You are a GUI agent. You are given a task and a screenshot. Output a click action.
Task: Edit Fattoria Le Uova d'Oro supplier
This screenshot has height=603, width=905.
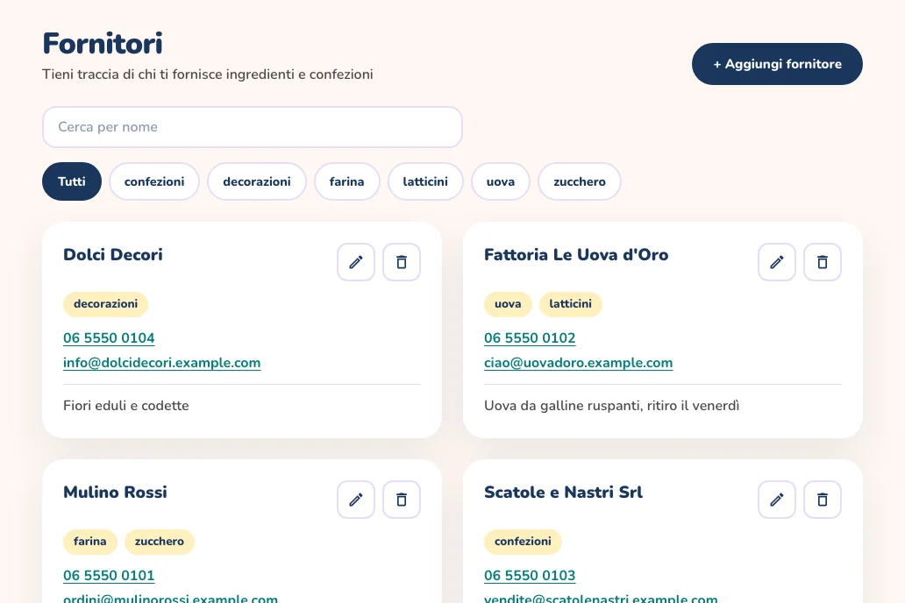[x=776, y=262]
